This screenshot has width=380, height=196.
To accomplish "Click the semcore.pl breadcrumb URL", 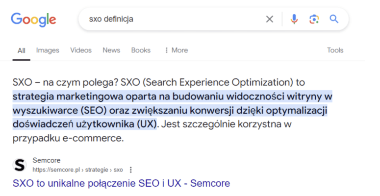I will pyautogui.click(x=77, y=170).
